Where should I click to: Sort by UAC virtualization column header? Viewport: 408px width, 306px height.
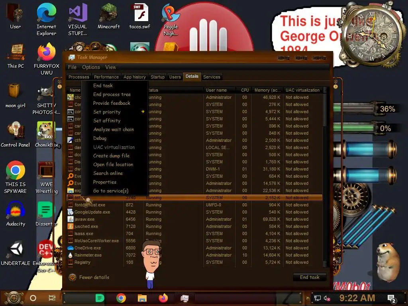[303, 90]
